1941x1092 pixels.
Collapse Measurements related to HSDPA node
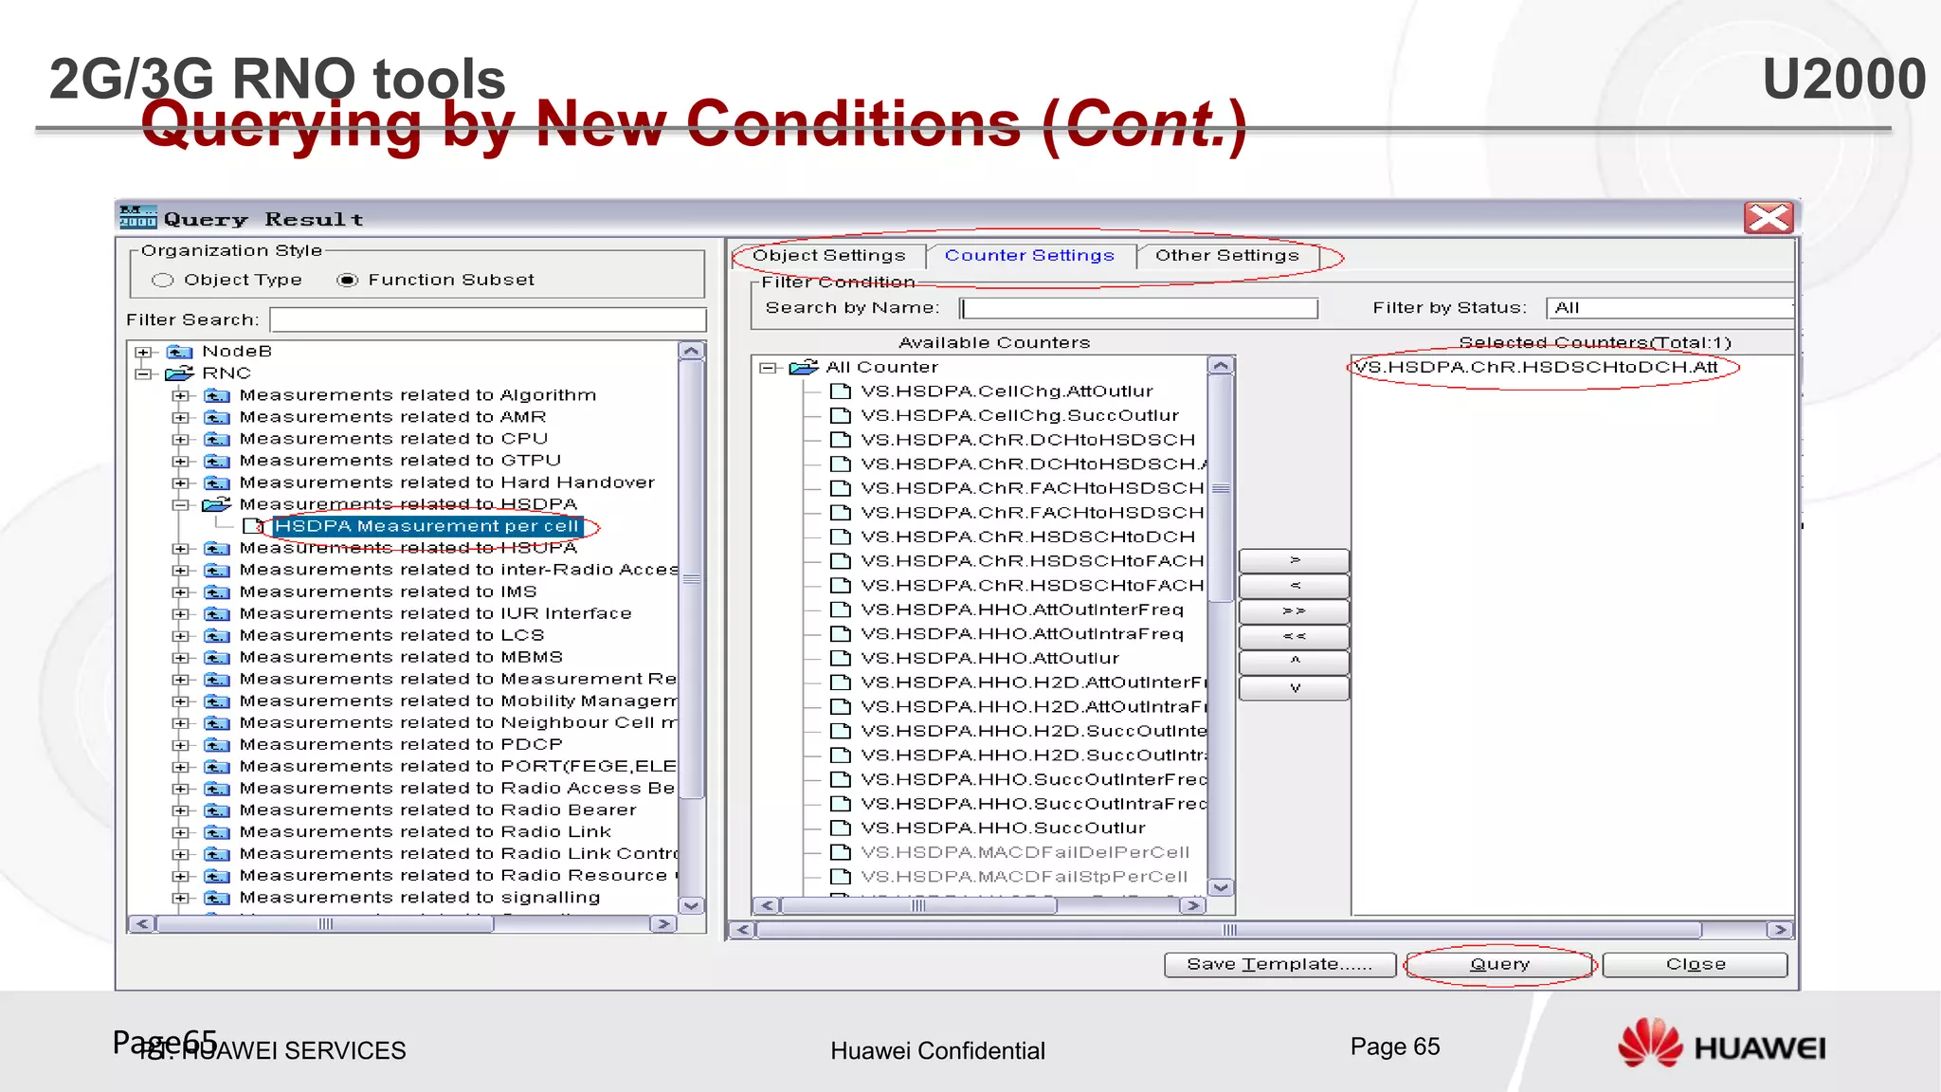[x=180, y=505]
